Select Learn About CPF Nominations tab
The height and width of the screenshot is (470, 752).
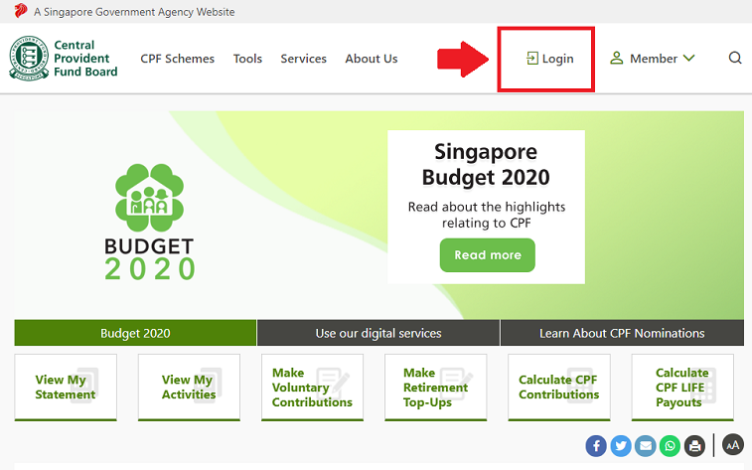pos(622,333)
